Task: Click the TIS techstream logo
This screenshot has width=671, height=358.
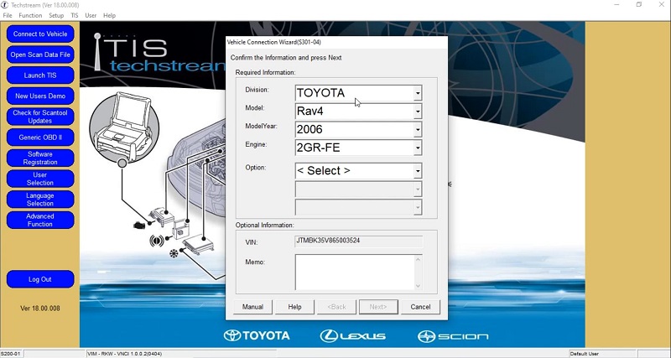Action: click(x=159, y=52)
